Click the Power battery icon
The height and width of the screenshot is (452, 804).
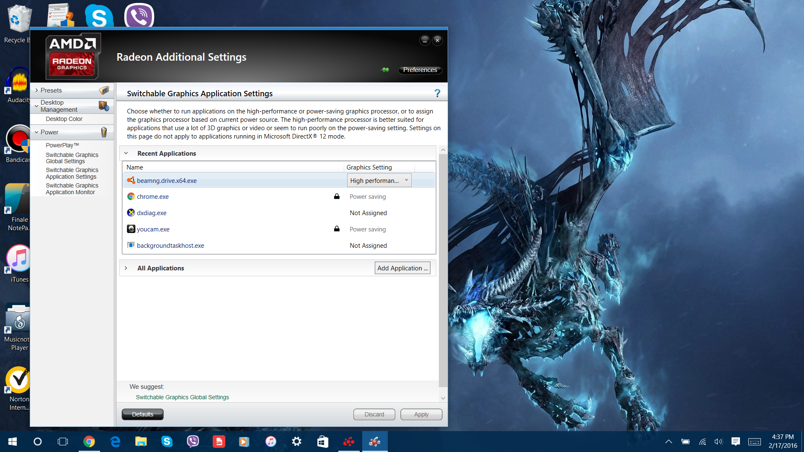coord(104,132)
